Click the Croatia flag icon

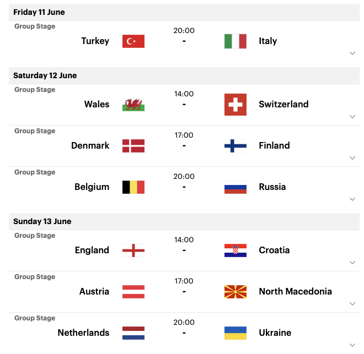pos(235,250)
